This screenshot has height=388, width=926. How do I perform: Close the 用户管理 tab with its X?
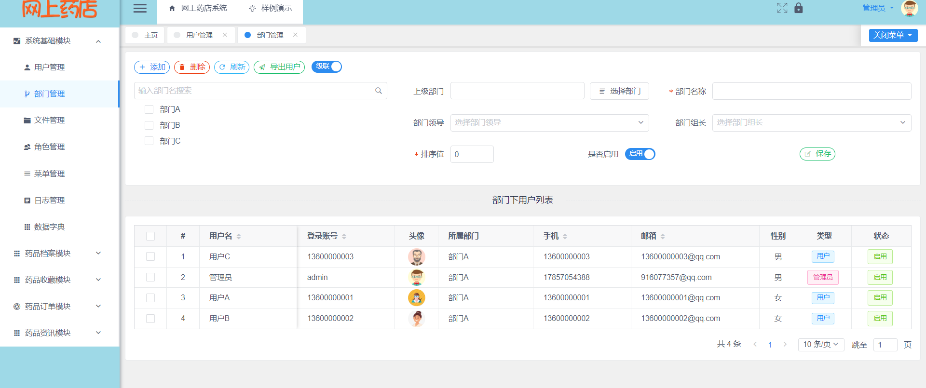click(x=225, y=35)
